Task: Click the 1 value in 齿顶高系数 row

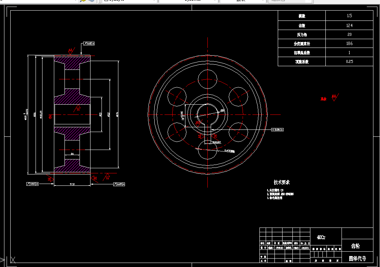Action: [x=349, y=52]
